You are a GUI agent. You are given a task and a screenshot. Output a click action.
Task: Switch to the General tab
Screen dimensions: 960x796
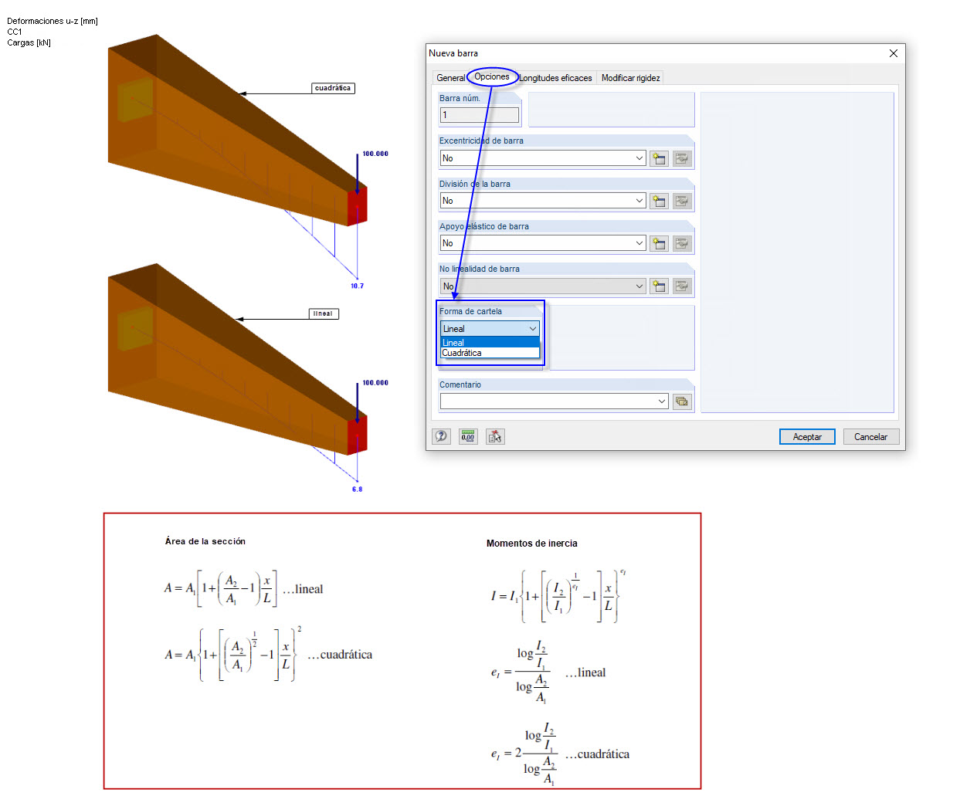pyautogui.click(x=450, y=78)
